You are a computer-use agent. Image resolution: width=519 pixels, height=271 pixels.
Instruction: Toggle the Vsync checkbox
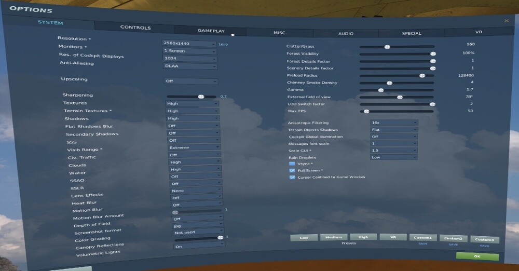(x=292, y=164)
